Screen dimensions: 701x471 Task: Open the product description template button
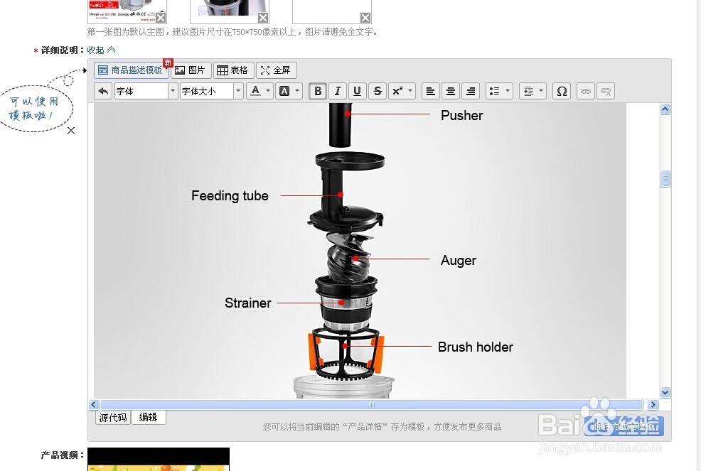(131, 70)
